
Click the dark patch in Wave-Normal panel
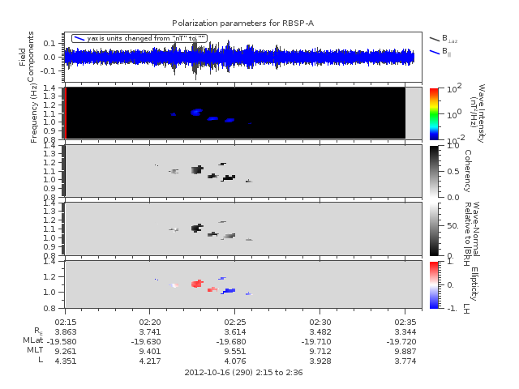coord(196,228)
